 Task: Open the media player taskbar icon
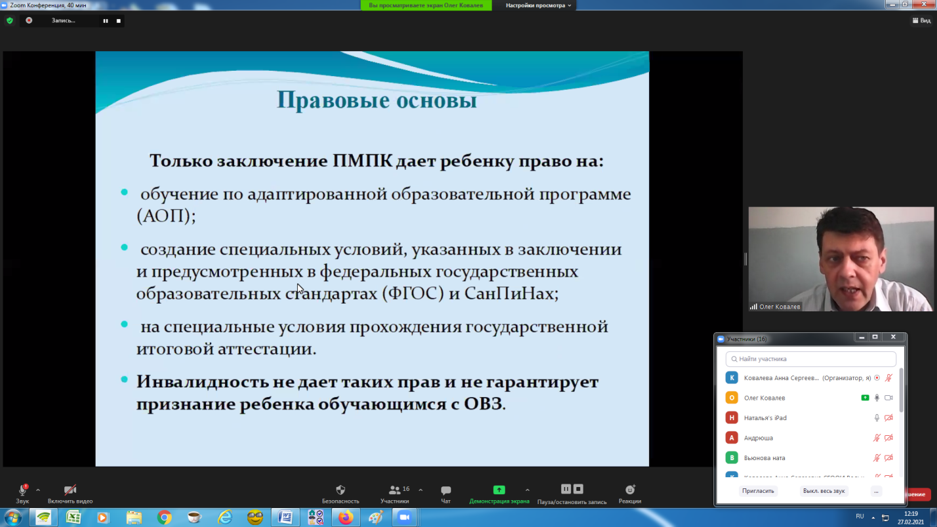[x=103, y=517]
